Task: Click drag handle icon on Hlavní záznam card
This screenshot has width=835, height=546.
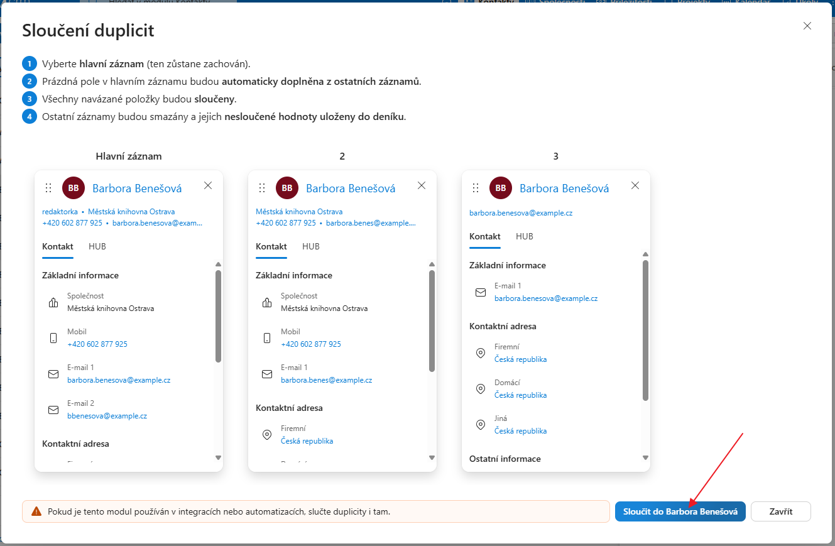Action: tap(48, 188)
